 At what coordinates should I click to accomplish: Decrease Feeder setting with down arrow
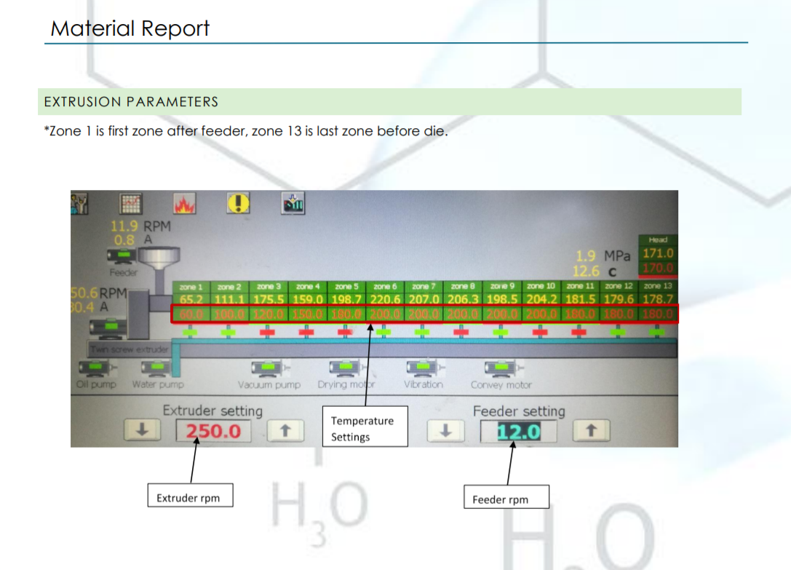coord(445,431)
